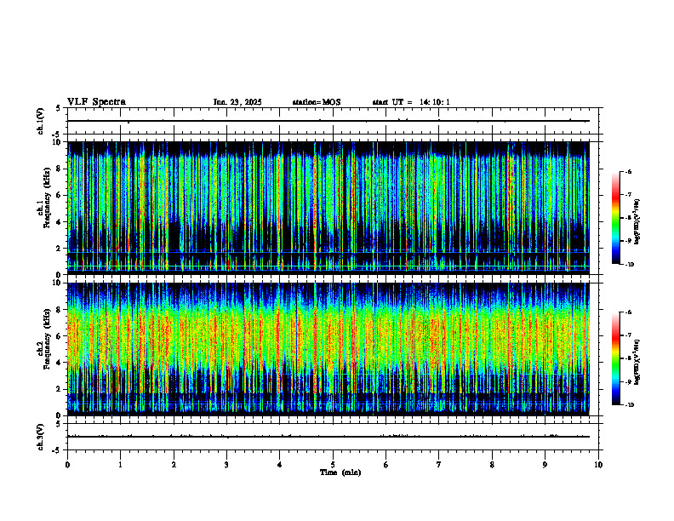Image resolution: width=674 pixels, height=521 pixels.
Task: Click time axis tick label "1"
Action: [120, 465]
